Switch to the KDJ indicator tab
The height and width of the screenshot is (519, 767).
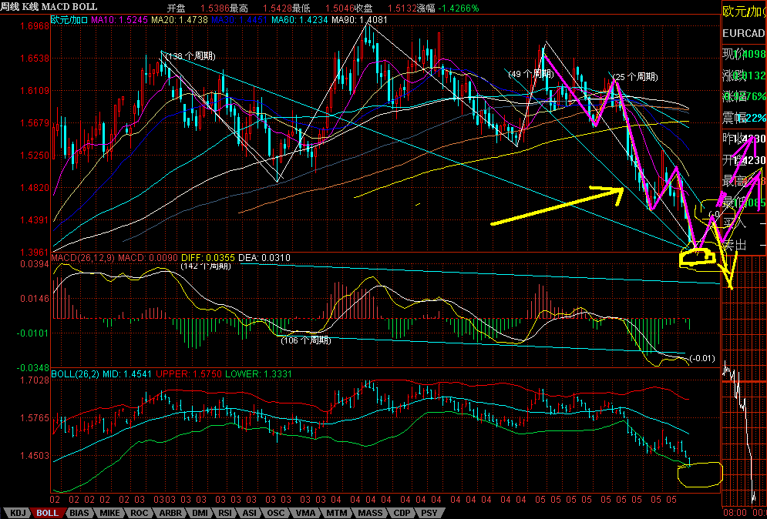click(18, 513)
